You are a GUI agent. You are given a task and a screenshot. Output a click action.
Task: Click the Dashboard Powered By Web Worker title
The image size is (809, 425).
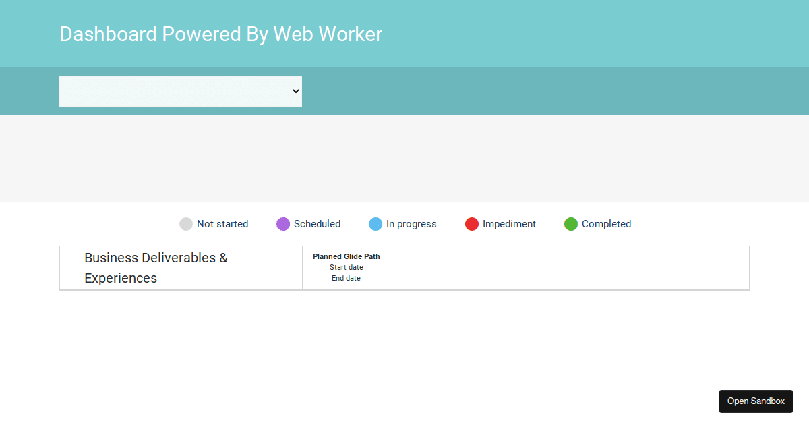click(220, 34)
